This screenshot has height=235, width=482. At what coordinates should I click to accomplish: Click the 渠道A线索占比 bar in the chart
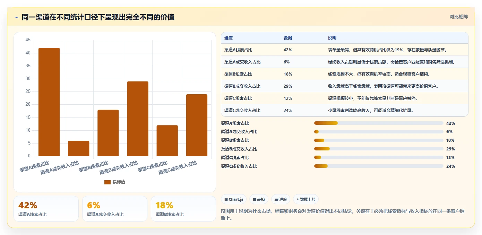[x=49, y=102]
